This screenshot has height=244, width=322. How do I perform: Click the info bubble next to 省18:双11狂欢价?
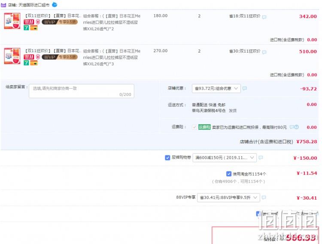click(264, 17)
